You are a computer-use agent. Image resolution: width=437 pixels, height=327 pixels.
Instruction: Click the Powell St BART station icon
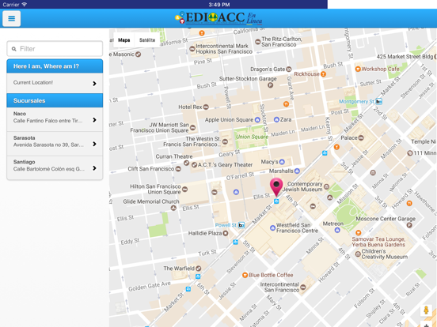pyautogui.click(x=241, y=225)
